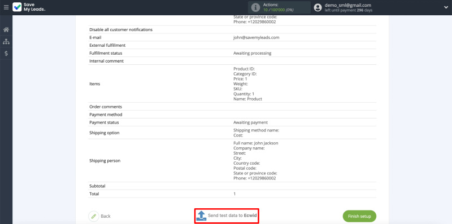Screen dimensions: 452x224
Task: Open the Home sidebar icon
Action: click(x=6, y=30)
